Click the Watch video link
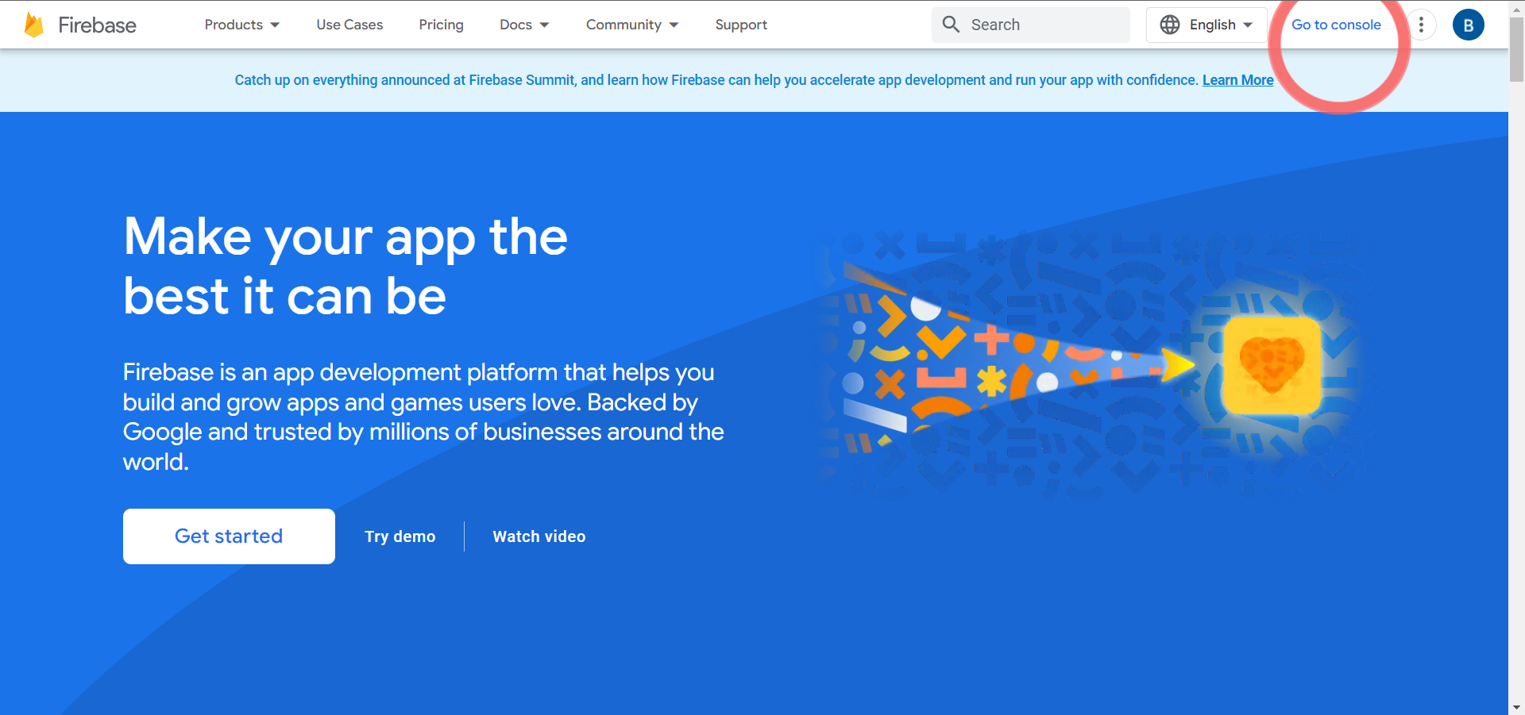1525x715 pixels. point(539,536)
